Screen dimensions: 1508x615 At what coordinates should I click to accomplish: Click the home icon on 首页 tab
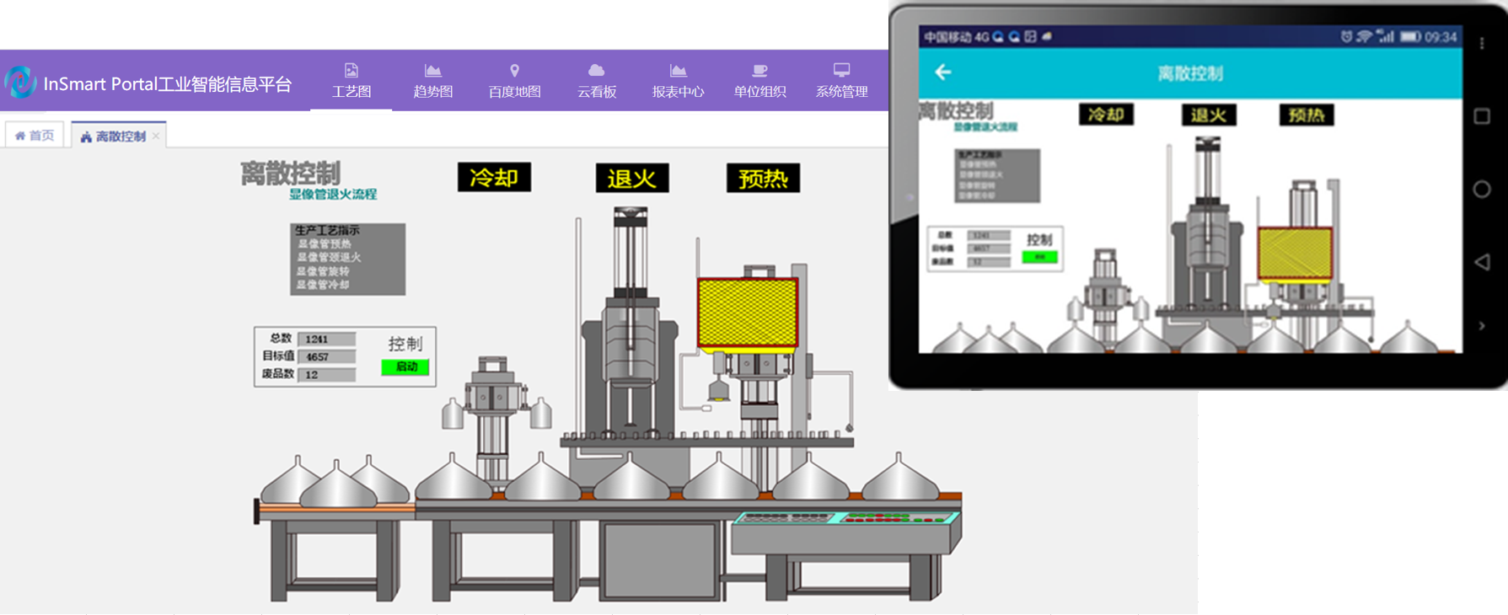(x=20, y=136)
